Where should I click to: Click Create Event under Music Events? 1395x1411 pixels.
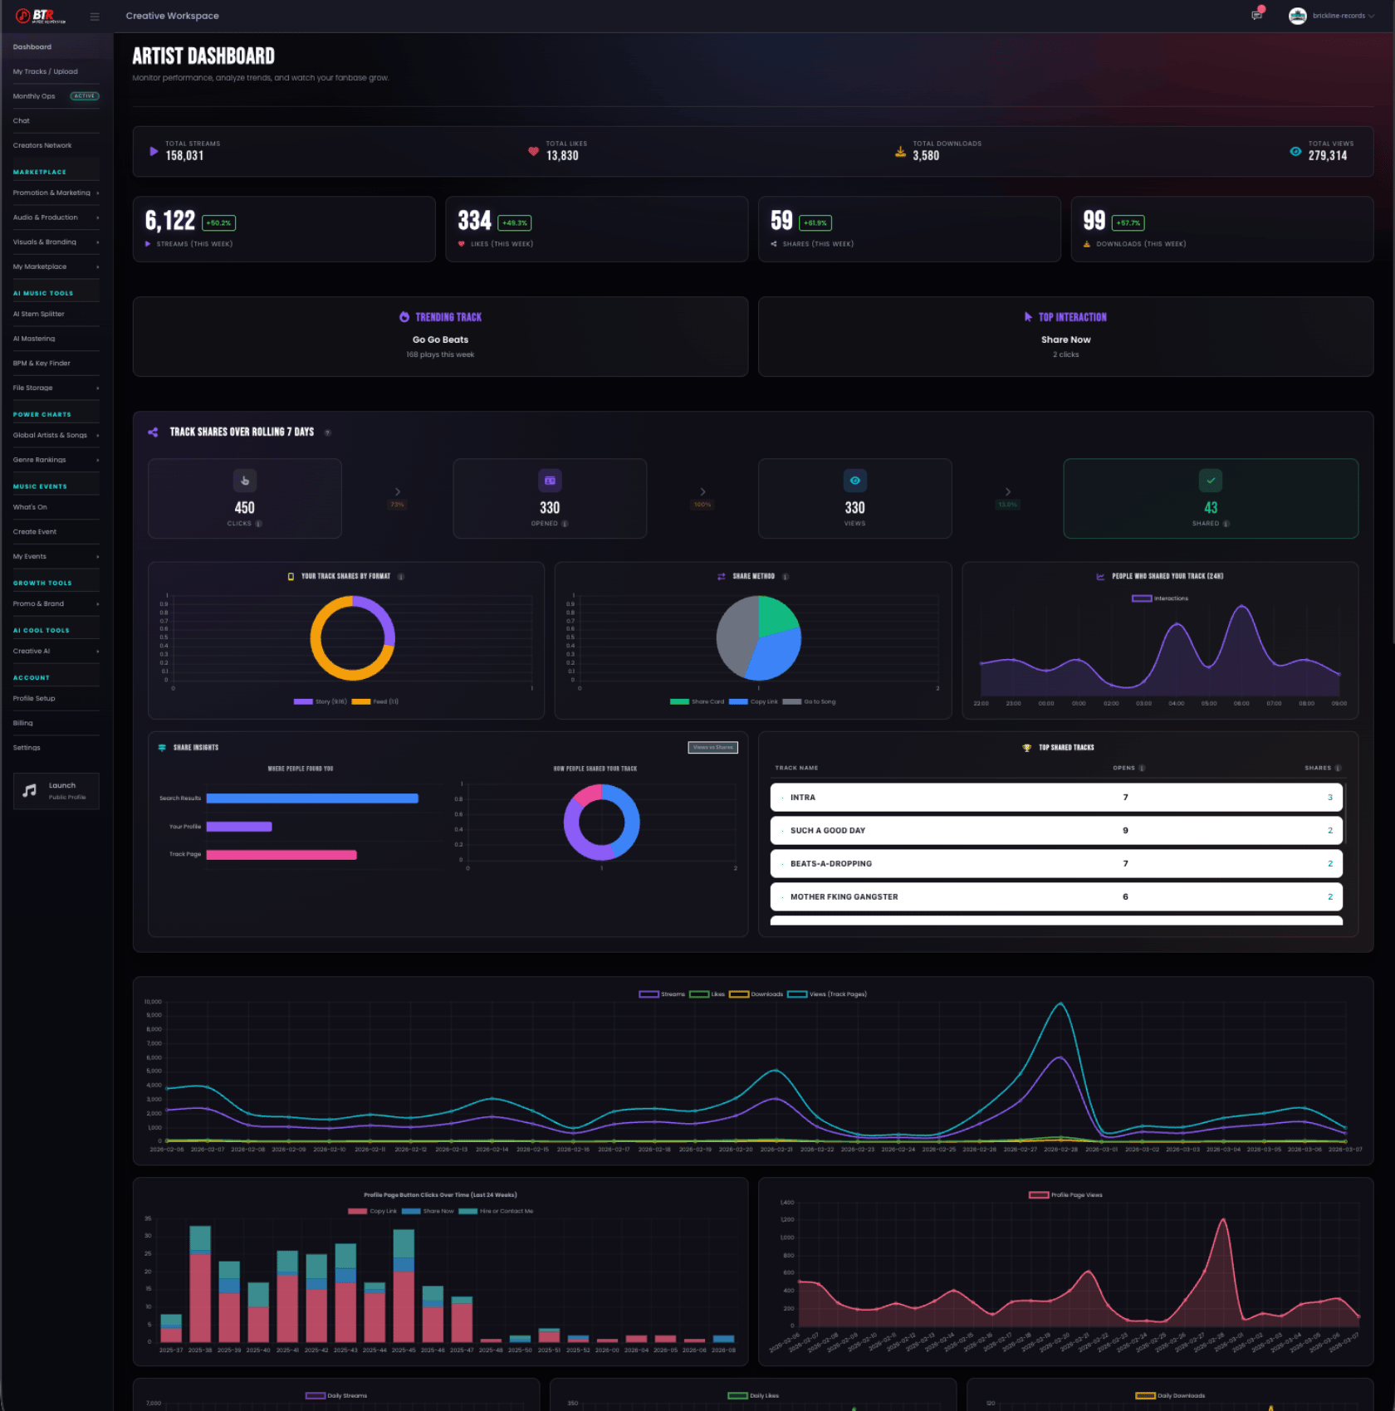(x=35, y=531)
